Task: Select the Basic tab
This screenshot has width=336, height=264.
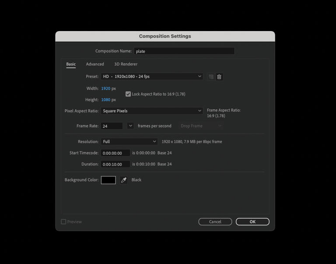Action: pos(71,64)
